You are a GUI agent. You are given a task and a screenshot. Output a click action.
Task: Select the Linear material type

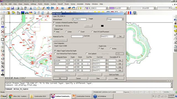66,32
